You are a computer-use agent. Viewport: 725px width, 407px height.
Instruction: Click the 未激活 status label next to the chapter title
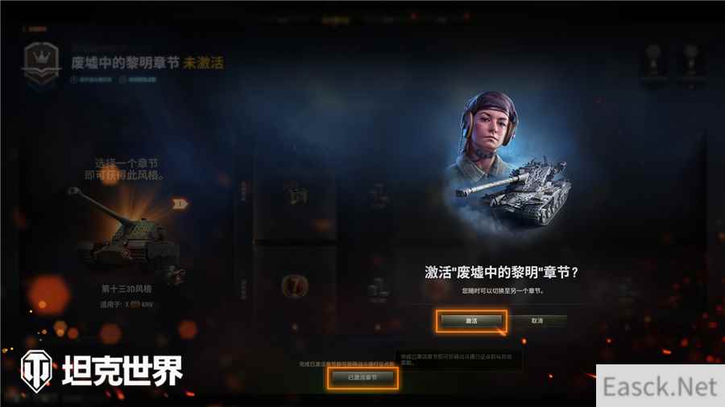coord(204,63)
